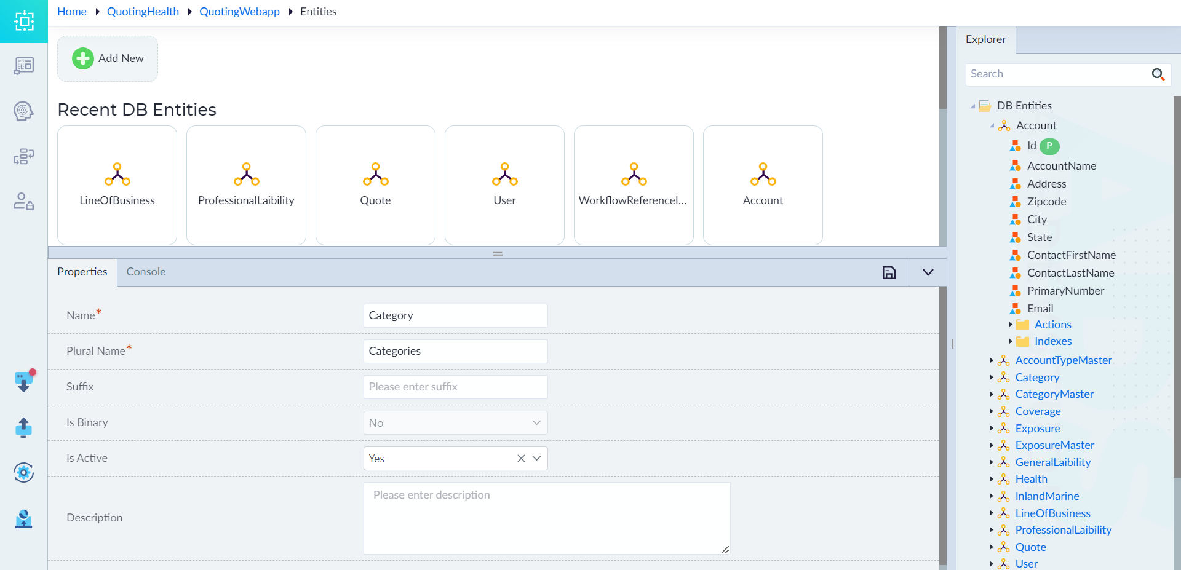Expand the Indexes folder

(1010, 341)
